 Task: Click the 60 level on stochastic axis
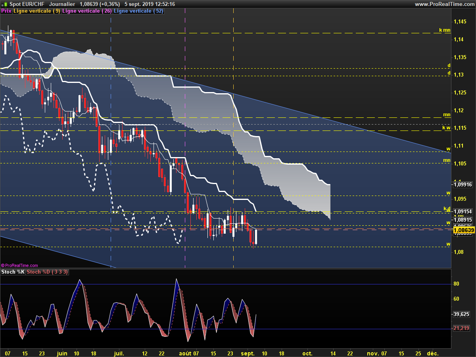pyautogui.click(x=456, y=299)
